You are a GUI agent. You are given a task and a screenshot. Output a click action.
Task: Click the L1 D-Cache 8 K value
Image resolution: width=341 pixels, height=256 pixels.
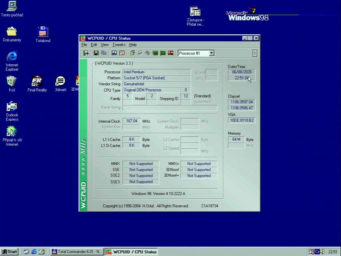point(132,145)
